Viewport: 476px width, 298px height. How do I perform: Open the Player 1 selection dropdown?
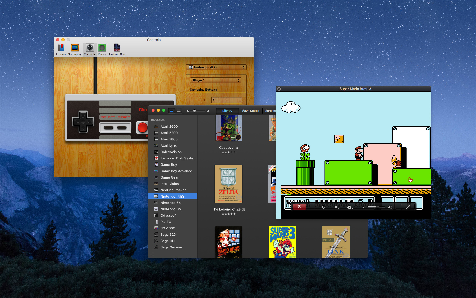click(x=216, y=80)
